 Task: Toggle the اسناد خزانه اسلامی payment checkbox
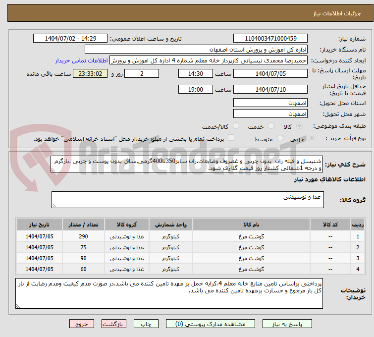231,139
